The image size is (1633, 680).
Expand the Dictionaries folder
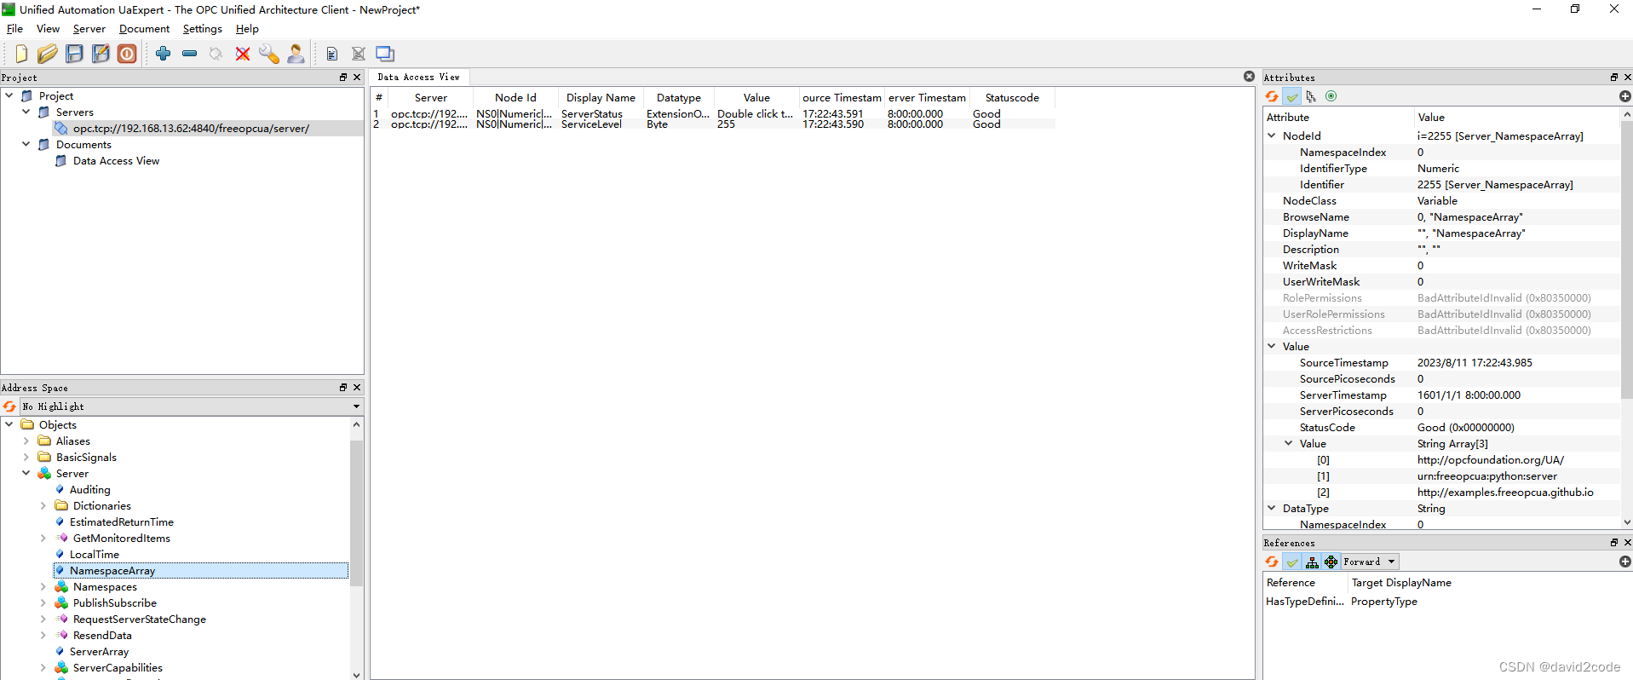pyautogui.click(x=43, y=505)
